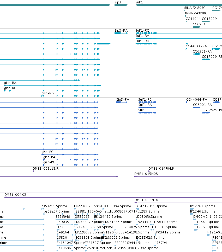The width and height of the screenshot is (222, 252).
Task: Open the EK299662.5prime EST label
Action: [115, 237]
